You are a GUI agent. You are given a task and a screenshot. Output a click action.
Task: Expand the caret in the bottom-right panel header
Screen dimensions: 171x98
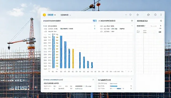click(132, 79)
